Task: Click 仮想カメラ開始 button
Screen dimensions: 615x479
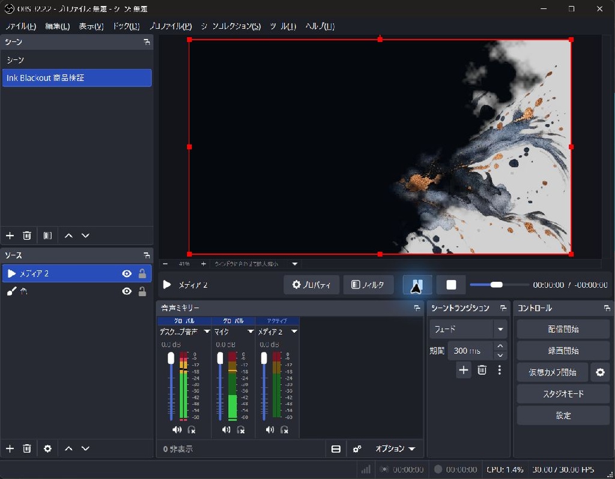Action: pos(553,372)
